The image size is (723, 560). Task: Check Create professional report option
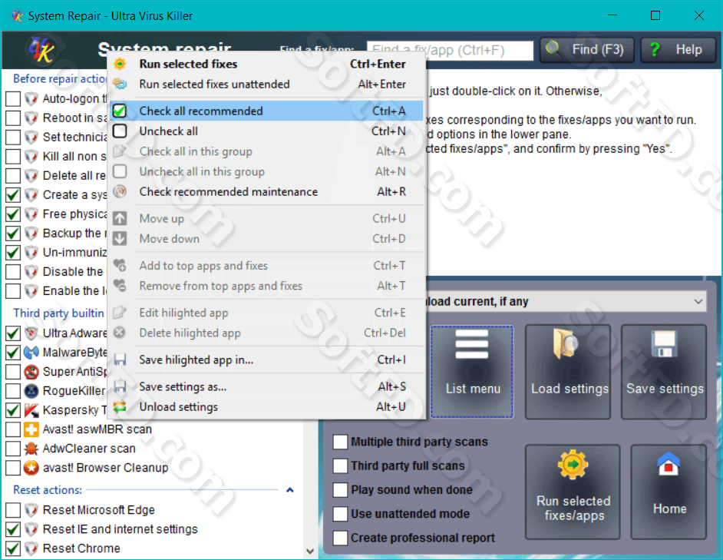(340, 538)
